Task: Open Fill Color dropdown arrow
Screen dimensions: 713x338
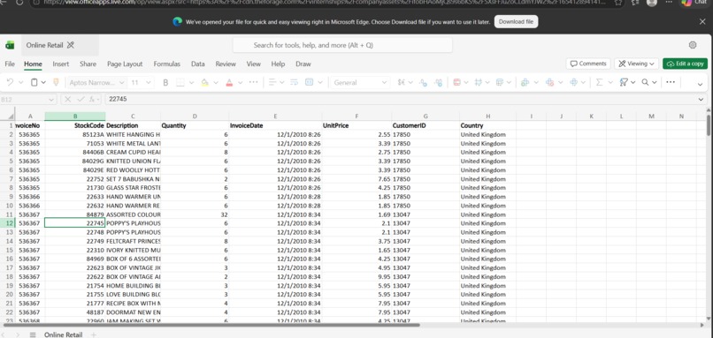Action: (216, 83)
